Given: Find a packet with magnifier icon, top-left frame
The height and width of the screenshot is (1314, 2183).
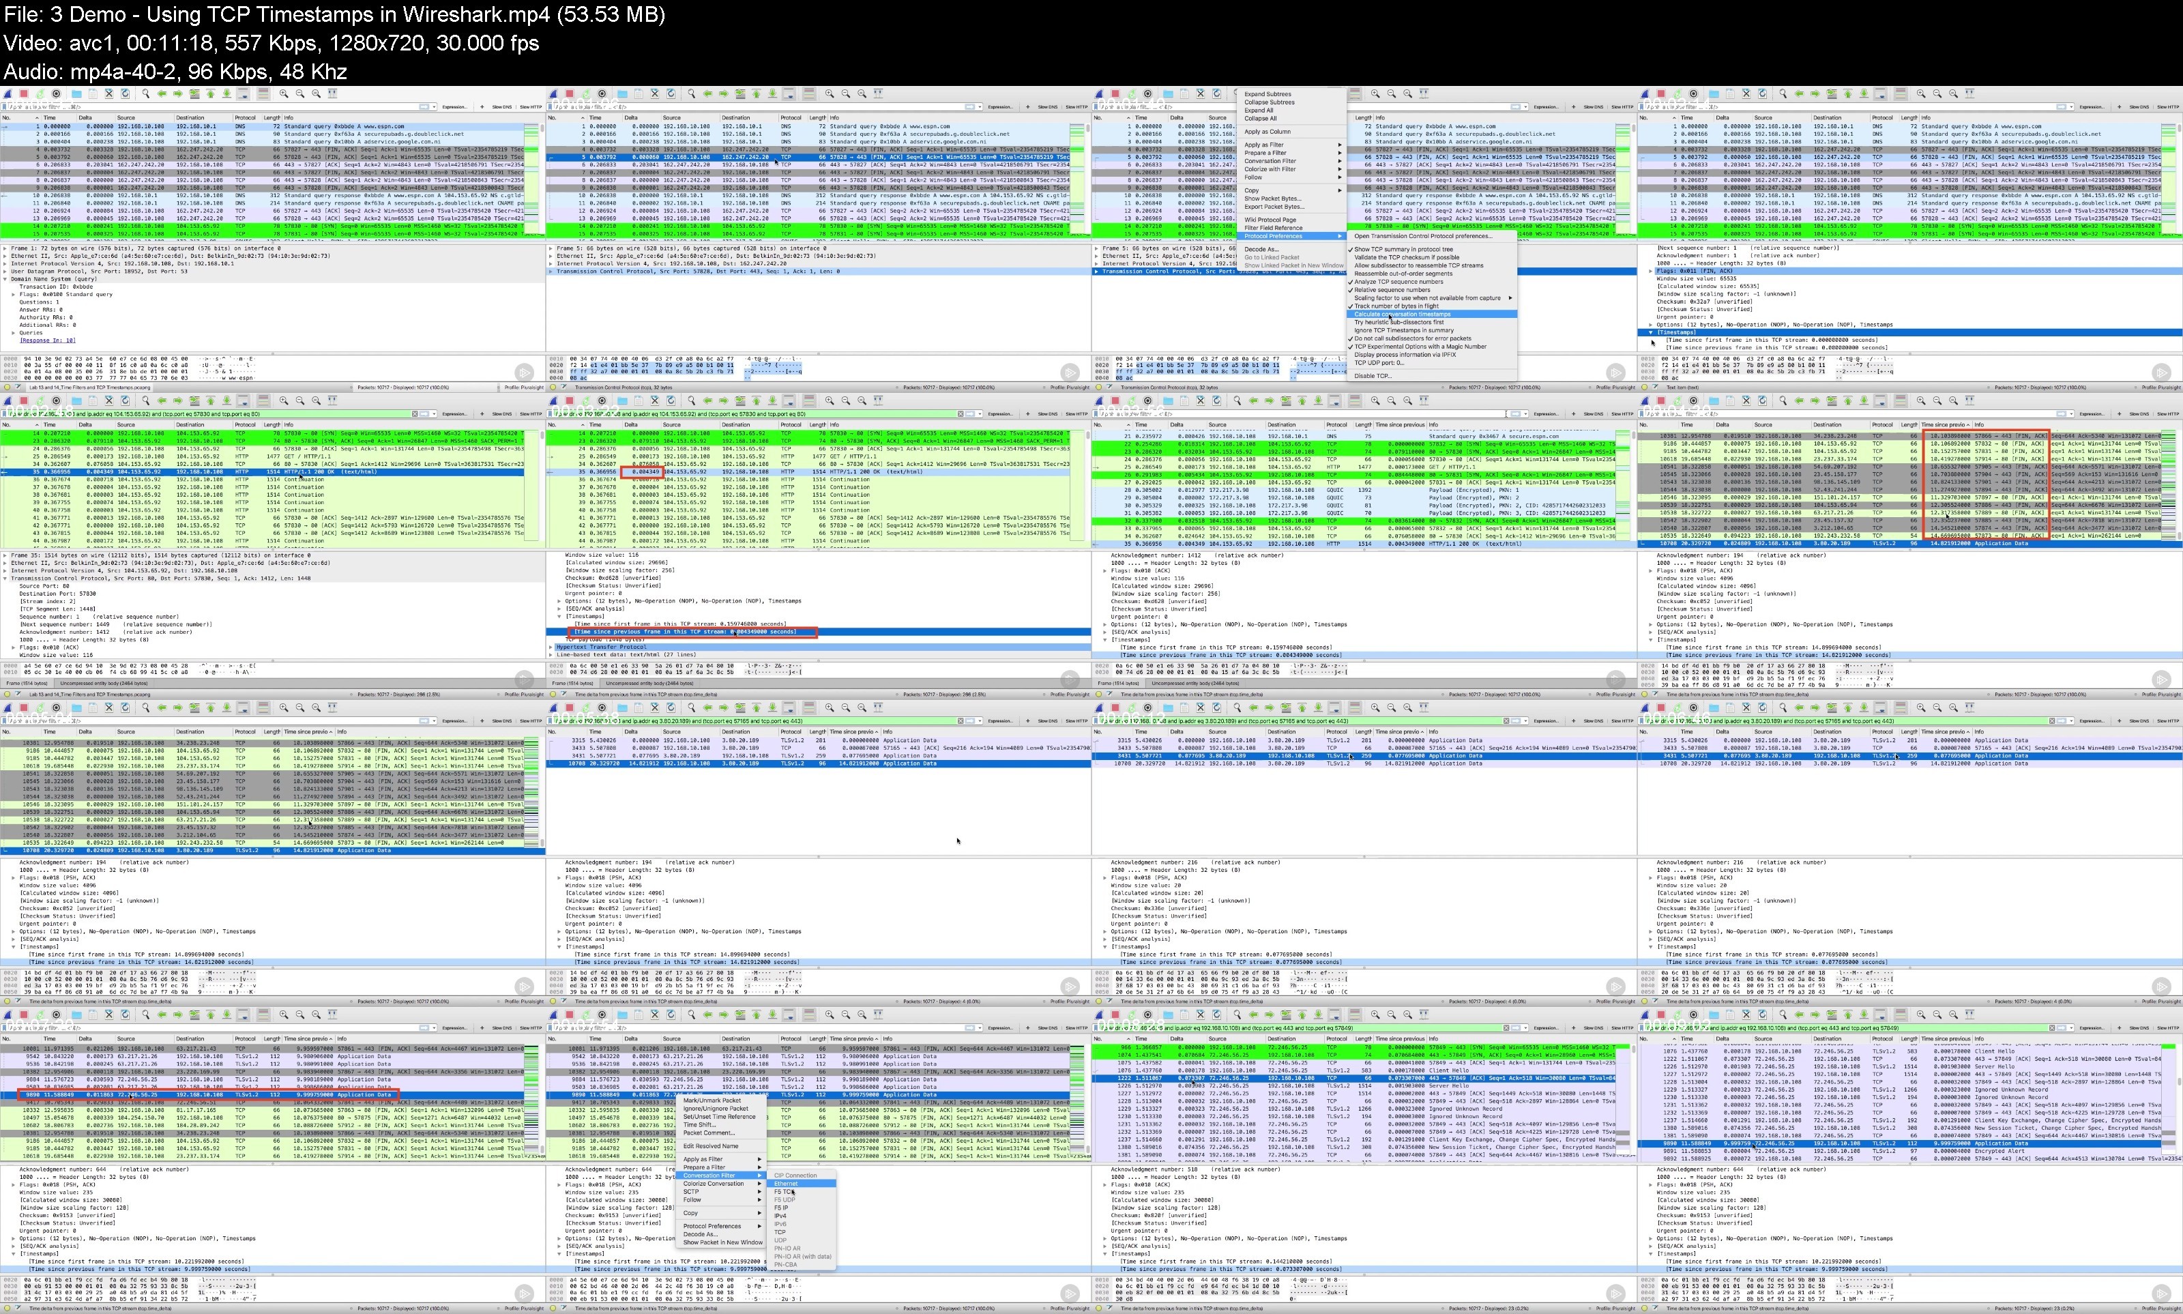Looking at the screenshot, I should click(x=146, y=94).
